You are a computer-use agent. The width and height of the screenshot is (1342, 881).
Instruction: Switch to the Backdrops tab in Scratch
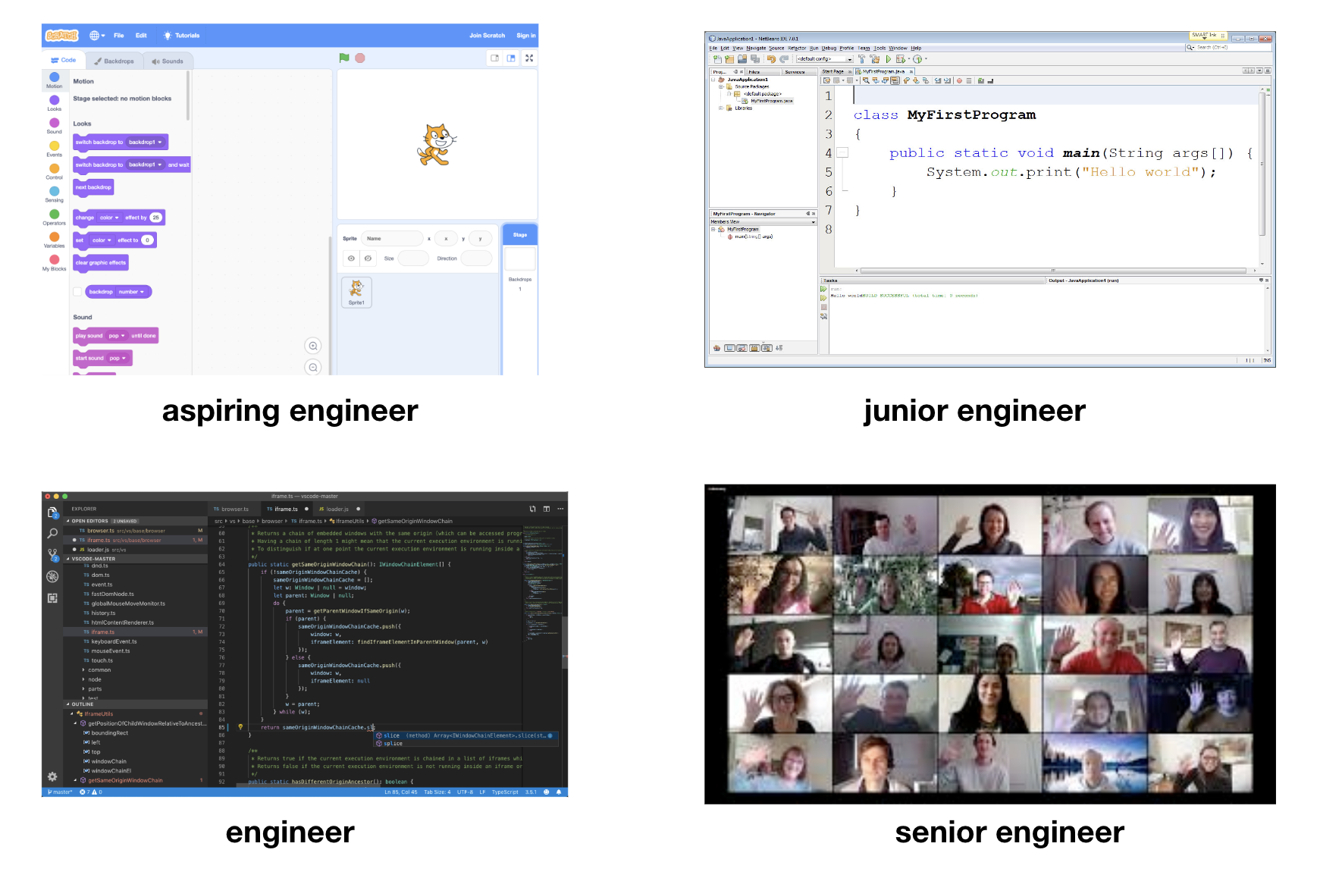[x=114, y=61]
